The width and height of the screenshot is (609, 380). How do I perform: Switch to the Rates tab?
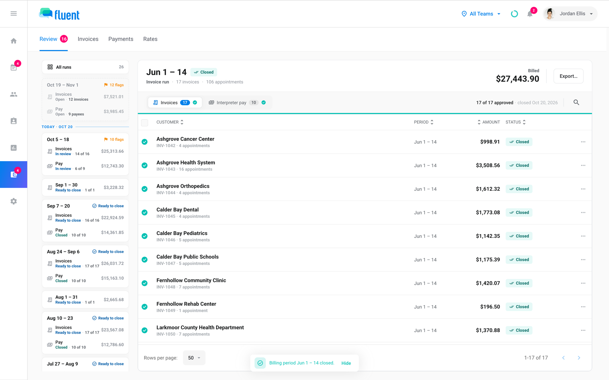point(150,39)
